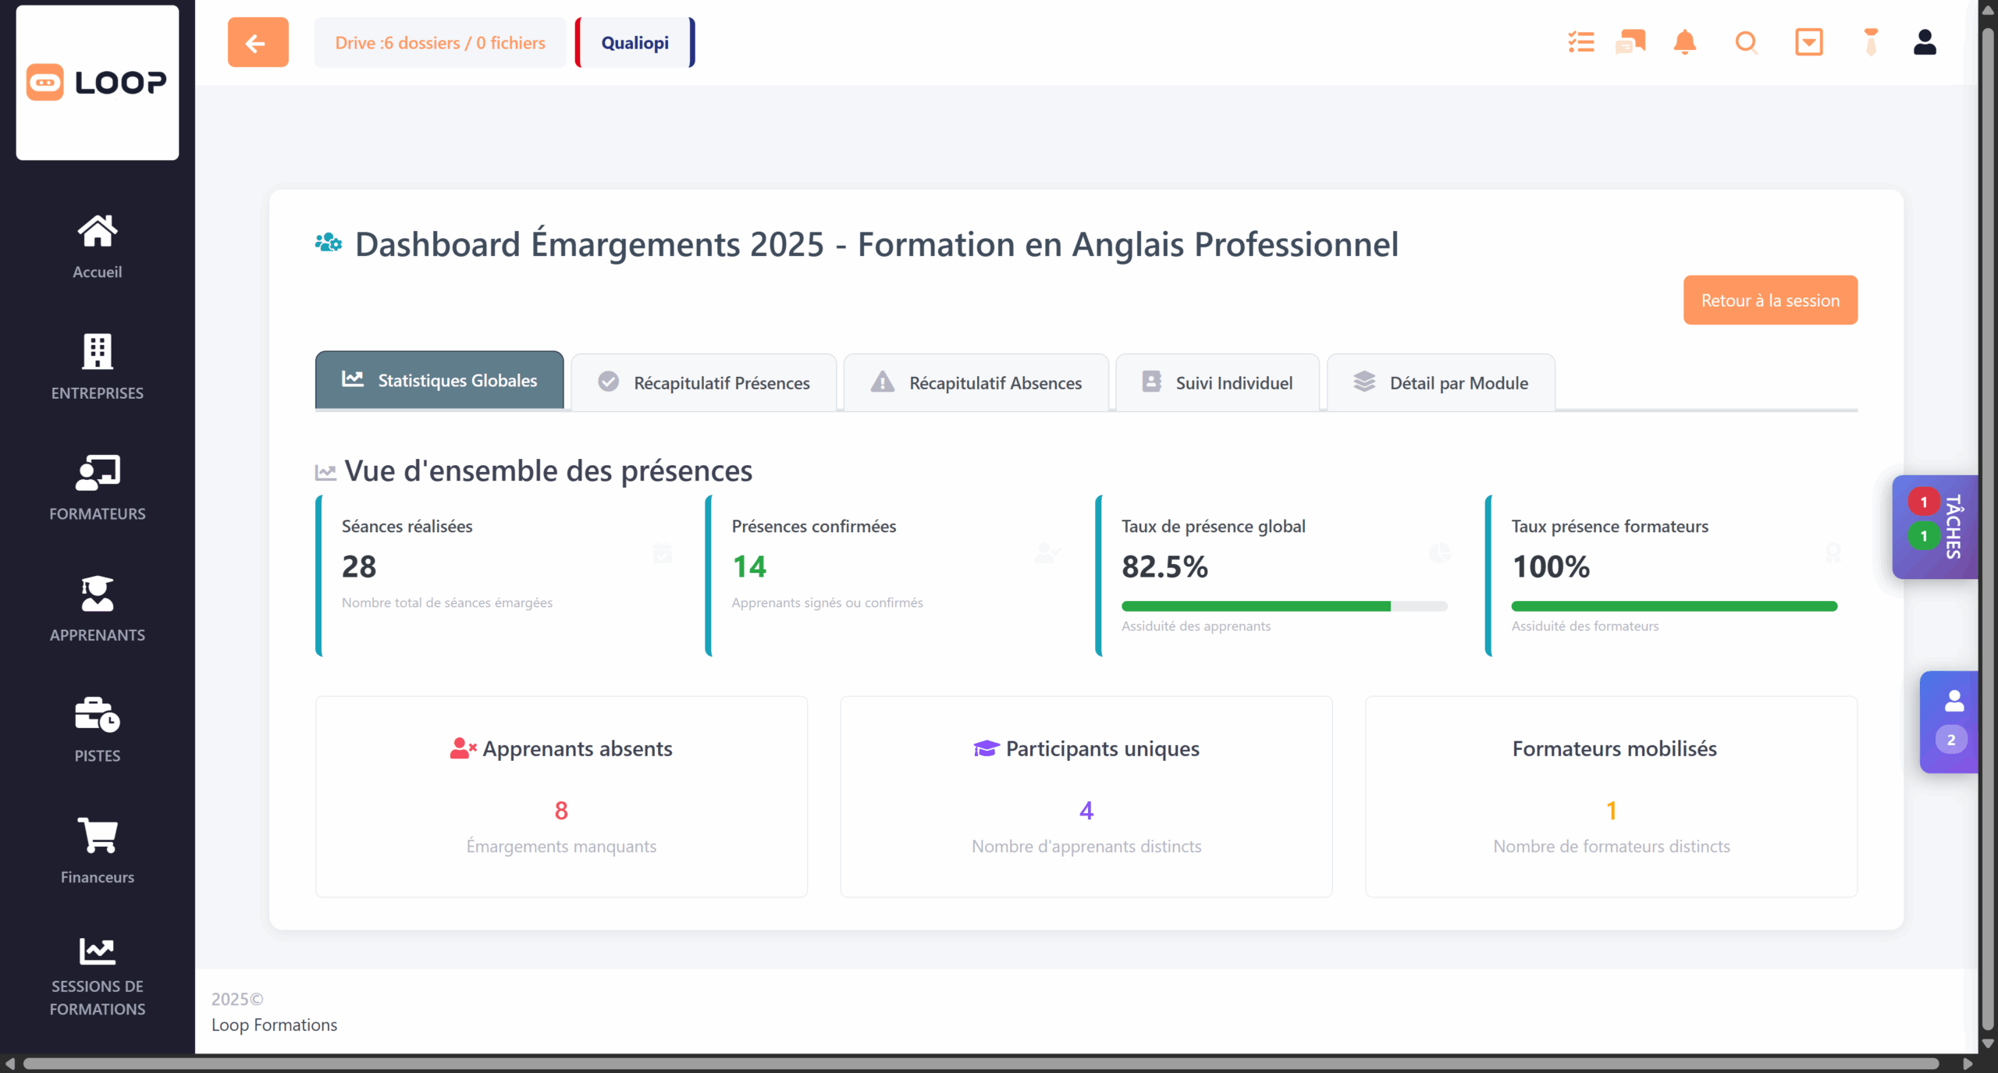The image size is (1998, 1073).
Task: Click the orange back arrow button
Action: [258, 42]
